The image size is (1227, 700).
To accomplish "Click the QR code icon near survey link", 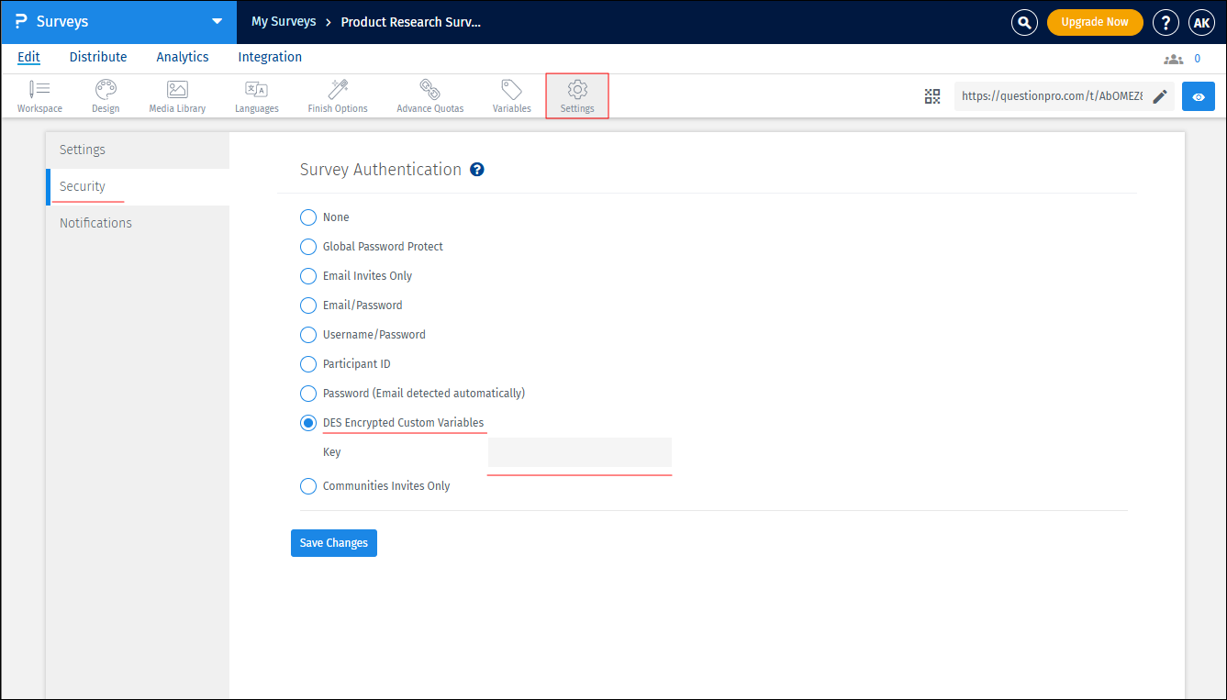I will tap(931, 95).
